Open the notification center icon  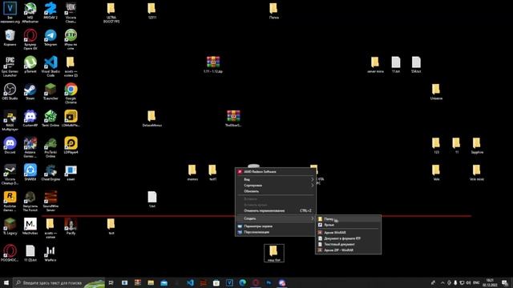505,282
